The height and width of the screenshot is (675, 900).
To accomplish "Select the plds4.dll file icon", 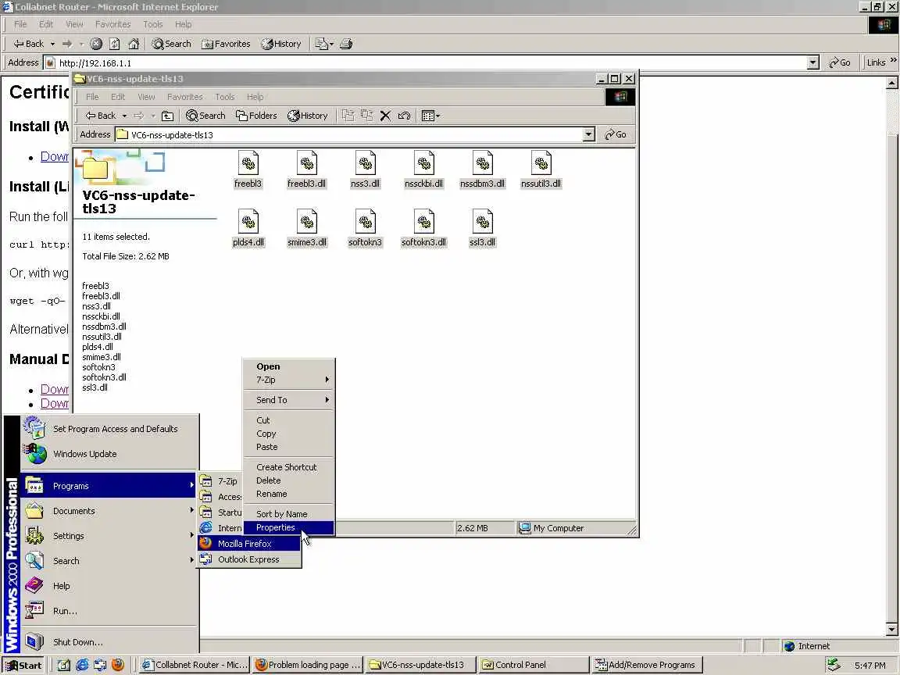I will click(x=248, y=222).
